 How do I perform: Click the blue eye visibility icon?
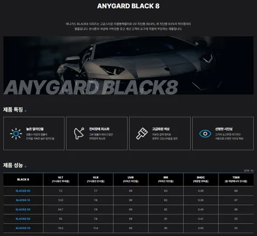(x=205, y=133)
